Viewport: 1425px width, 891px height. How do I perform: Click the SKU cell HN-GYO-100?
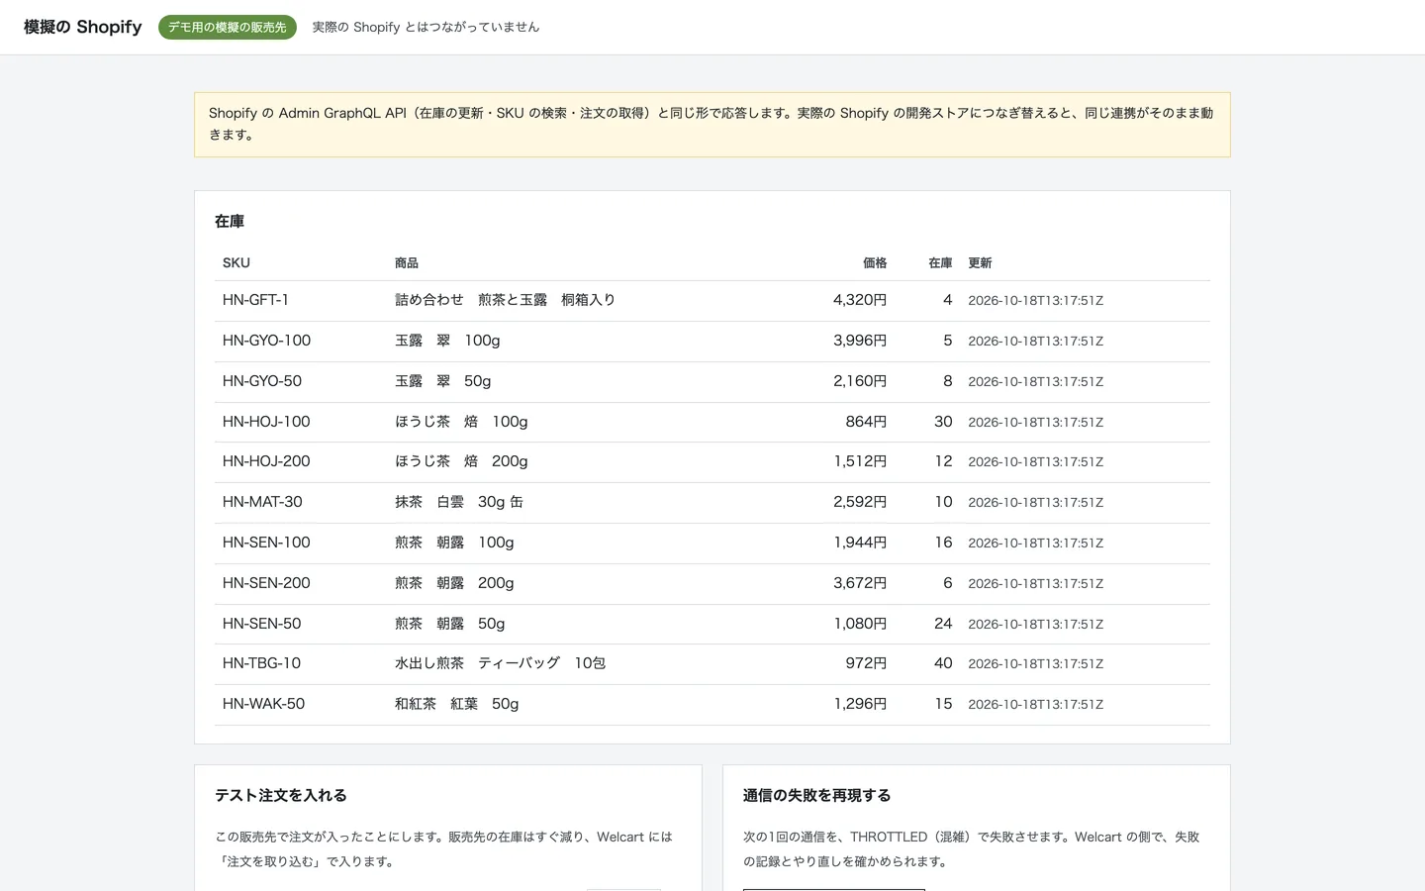pos(266,341)
